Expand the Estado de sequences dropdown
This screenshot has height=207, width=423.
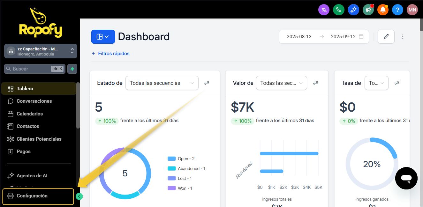[162, 83]
